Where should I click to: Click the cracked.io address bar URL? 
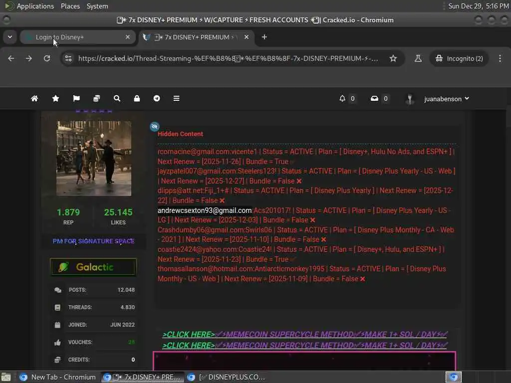point(228,58)
